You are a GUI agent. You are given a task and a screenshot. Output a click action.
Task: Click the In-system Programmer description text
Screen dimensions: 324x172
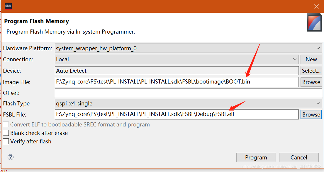[71, 32]
